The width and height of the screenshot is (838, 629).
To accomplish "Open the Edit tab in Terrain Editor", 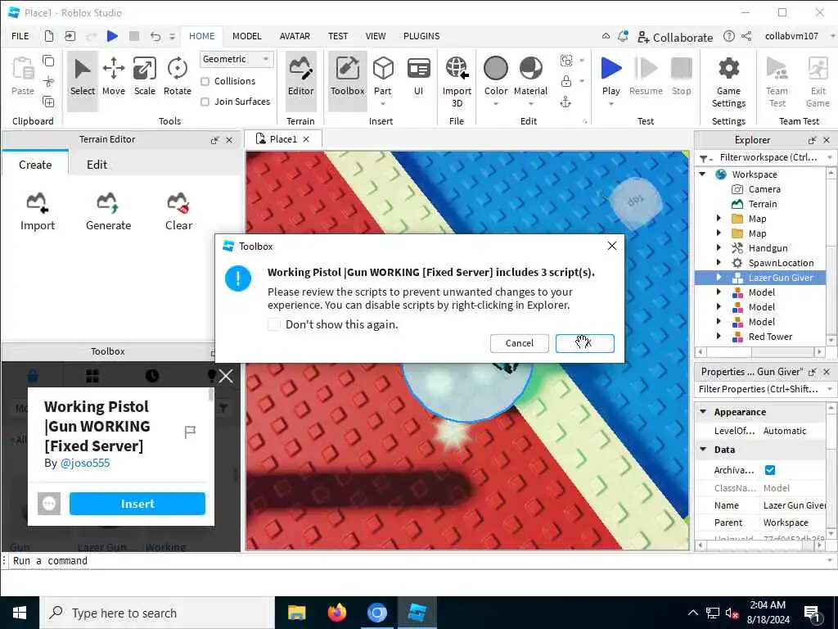I will click(97, 165).
